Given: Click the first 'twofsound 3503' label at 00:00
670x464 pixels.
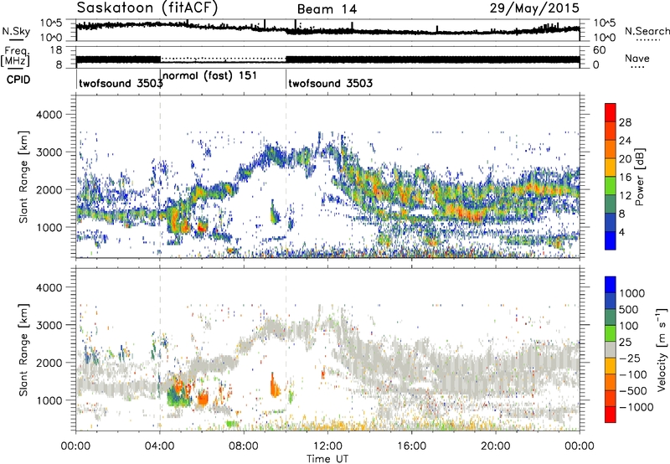Looking at the screenshot, I should tap(121, 83).
